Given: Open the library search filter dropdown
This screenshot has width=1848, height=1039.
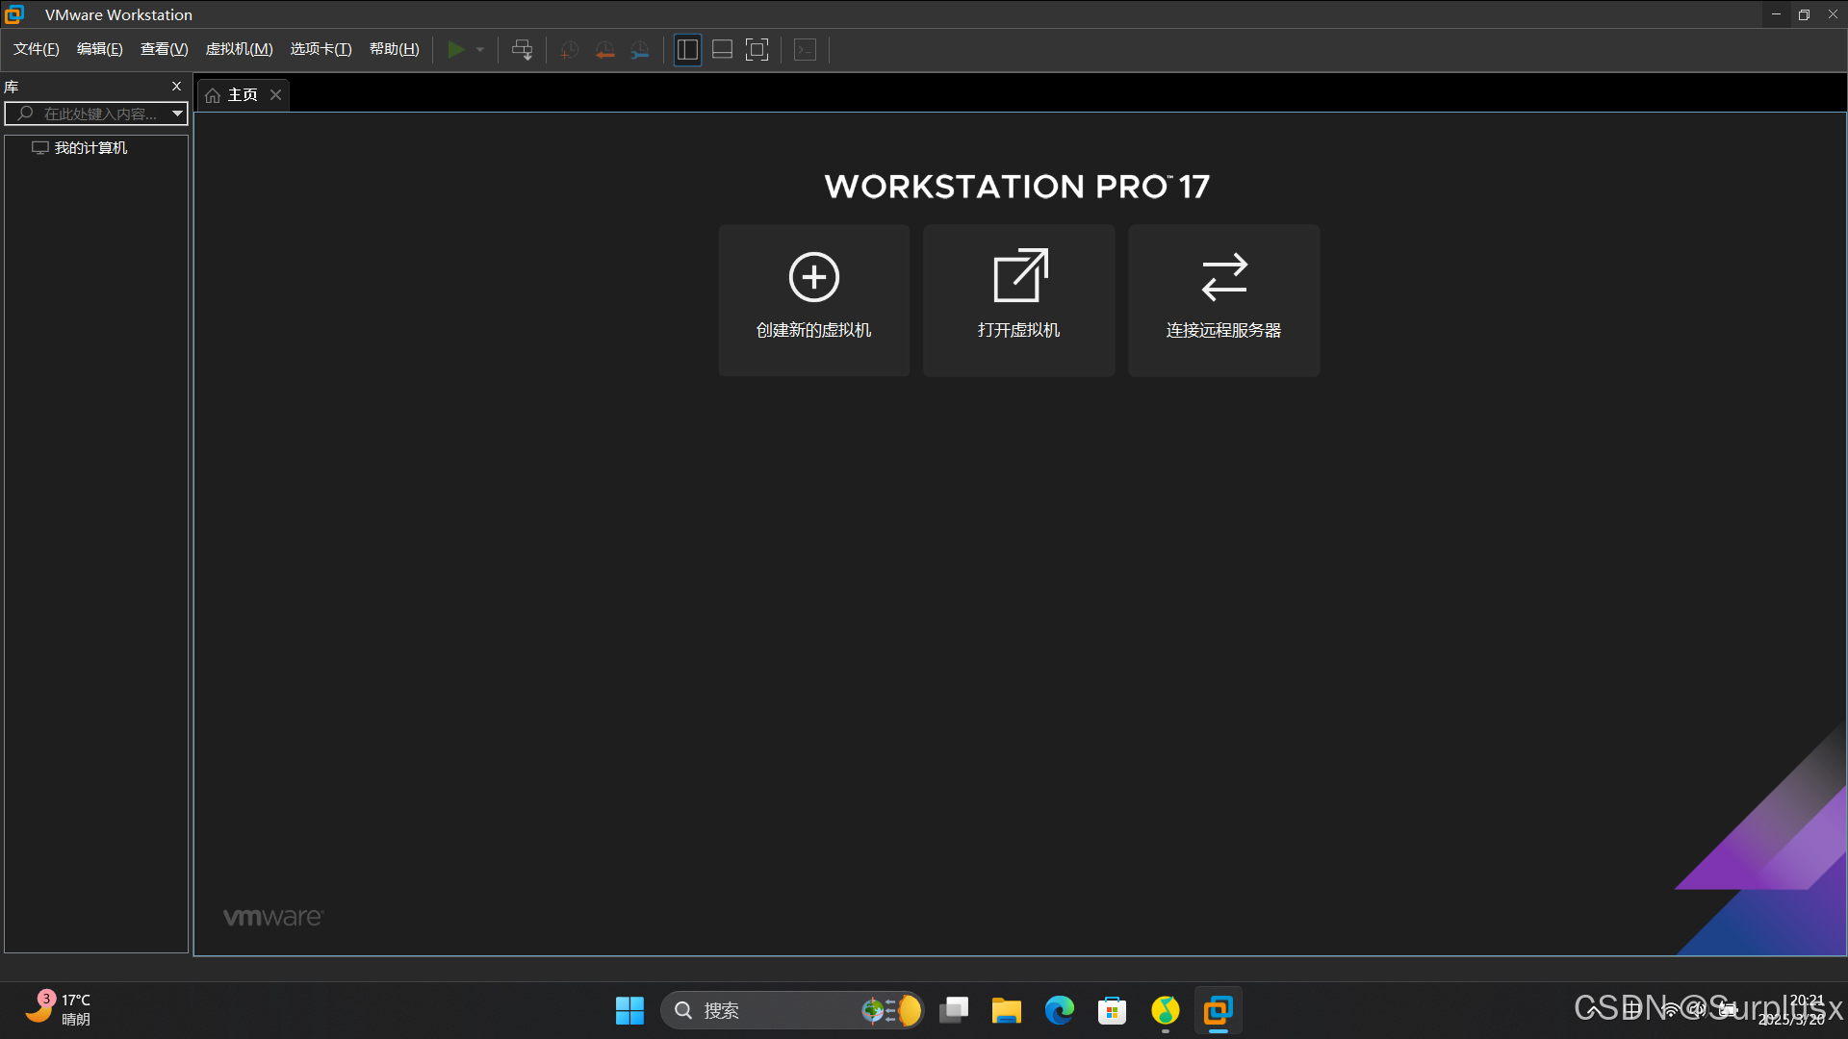Looking at the screenshot, I should coord(177,114).
